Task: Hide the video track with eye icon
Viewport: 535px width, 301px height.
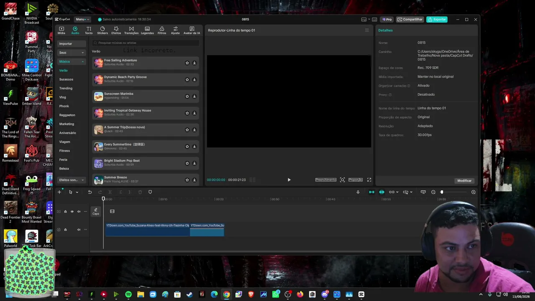Action: pos(72,212)
